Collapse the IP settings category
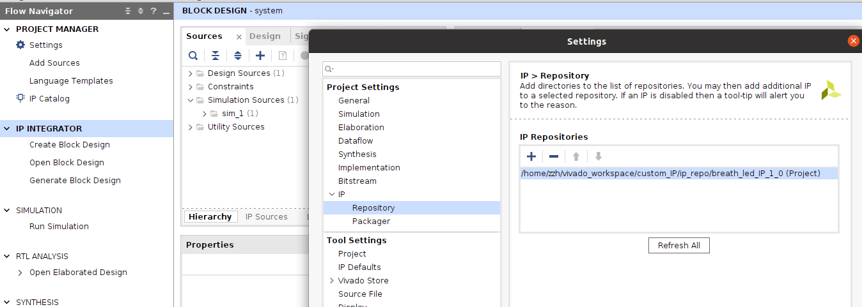The image size is (862, 307). [331, 195]
